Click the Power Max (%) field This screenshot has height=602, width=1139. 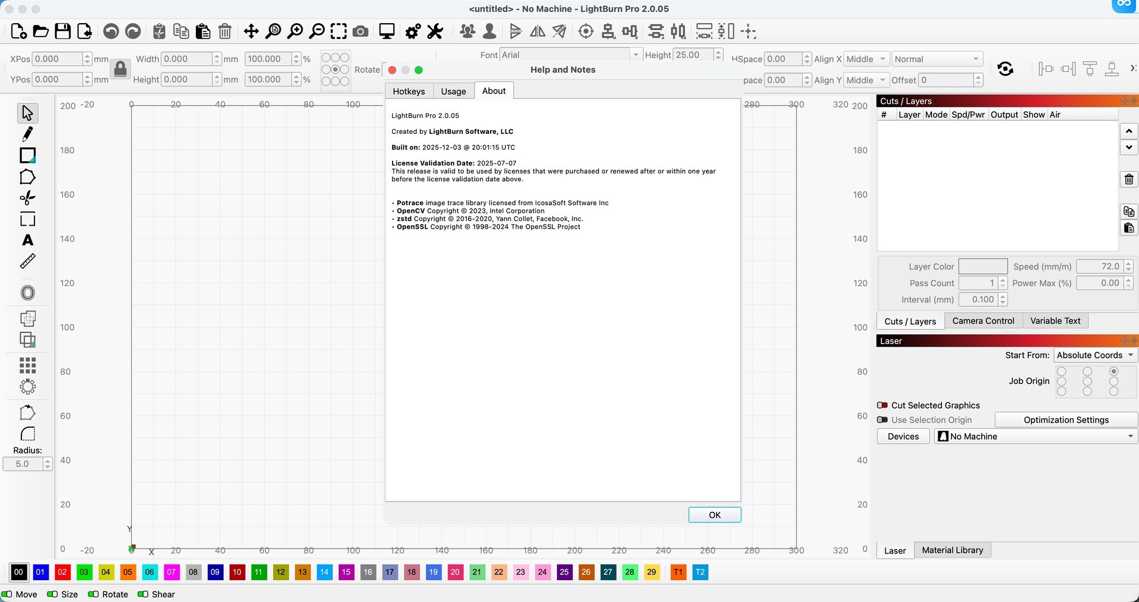pyautogui.click(x=1100, y=283)
